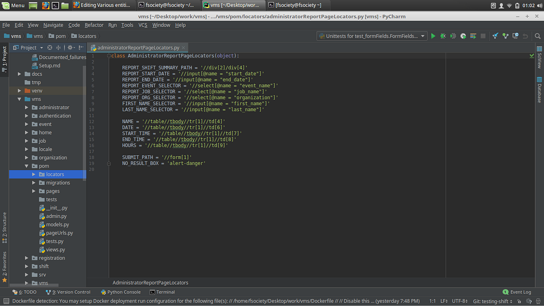This screenshot has width=544, height=306.
Task: Start a debug session with the bug icon
Action: (x=443, y=36)
